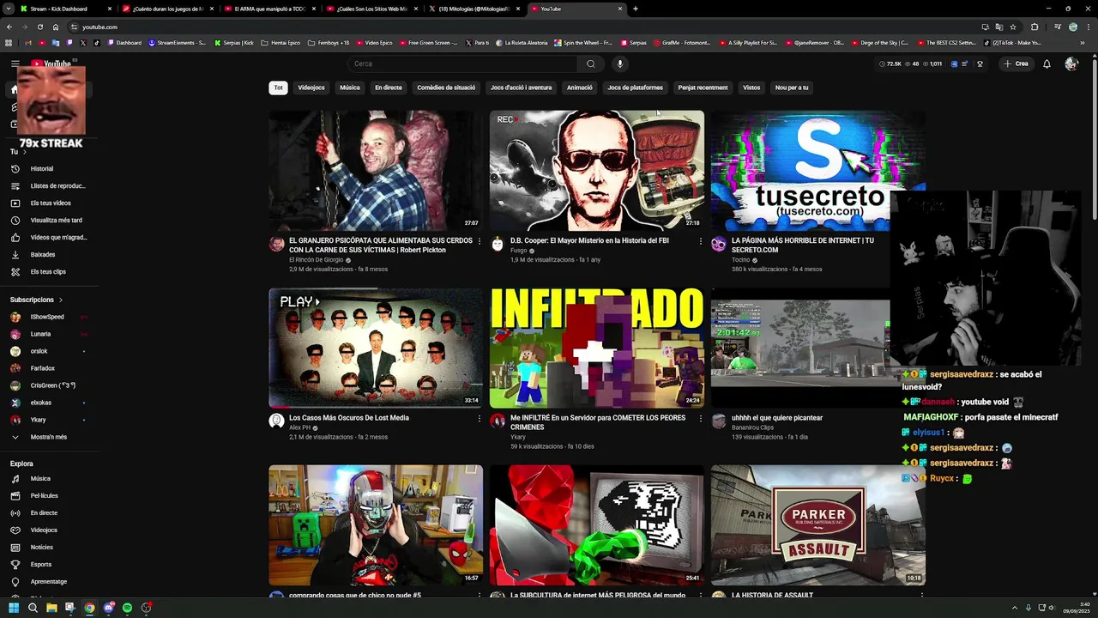The width and height of the screenshot is (1098, 618).
Task: Open elxokas subscription channel
Action: coord(50,403)
